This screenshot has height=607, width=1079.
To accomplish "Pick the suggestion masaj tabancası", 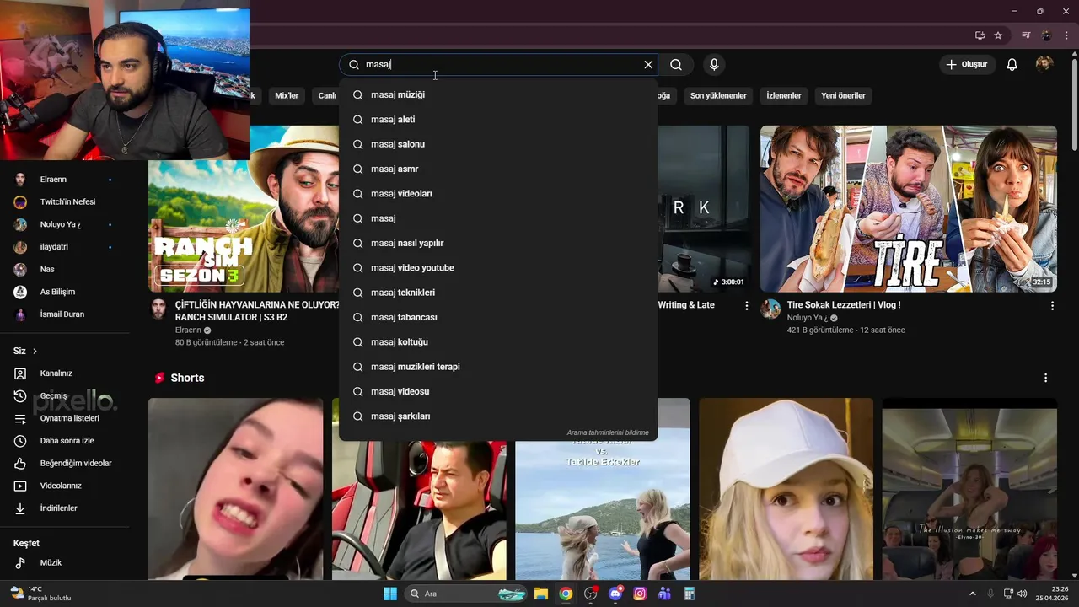I will pos(498,317).
